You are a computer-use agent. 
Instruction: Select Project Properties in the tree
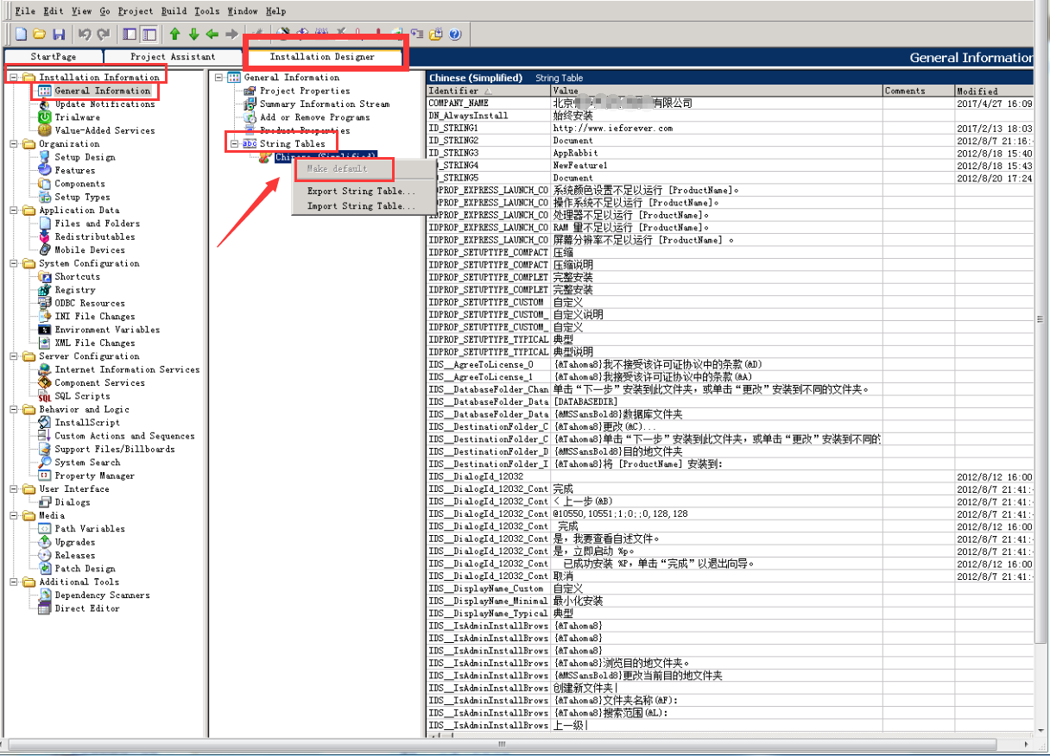(x=305, y=91)
